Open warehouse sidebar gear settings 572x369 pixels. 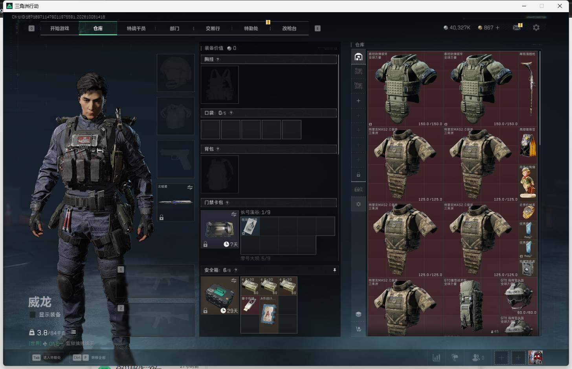358,204
